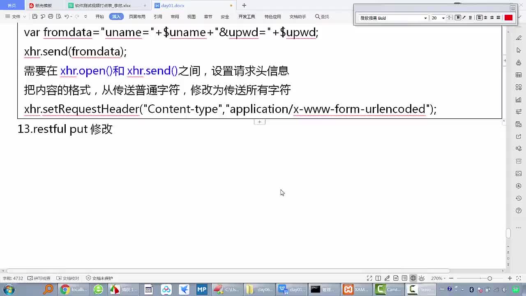Click the help question icon in right sidebar

coord(519,210)
